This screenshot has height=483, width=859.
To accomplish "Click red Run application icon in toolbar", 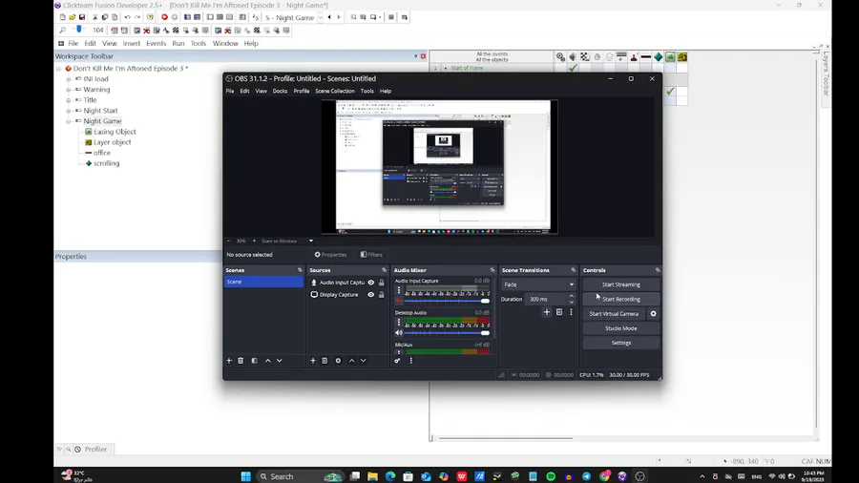I will 164,17.
